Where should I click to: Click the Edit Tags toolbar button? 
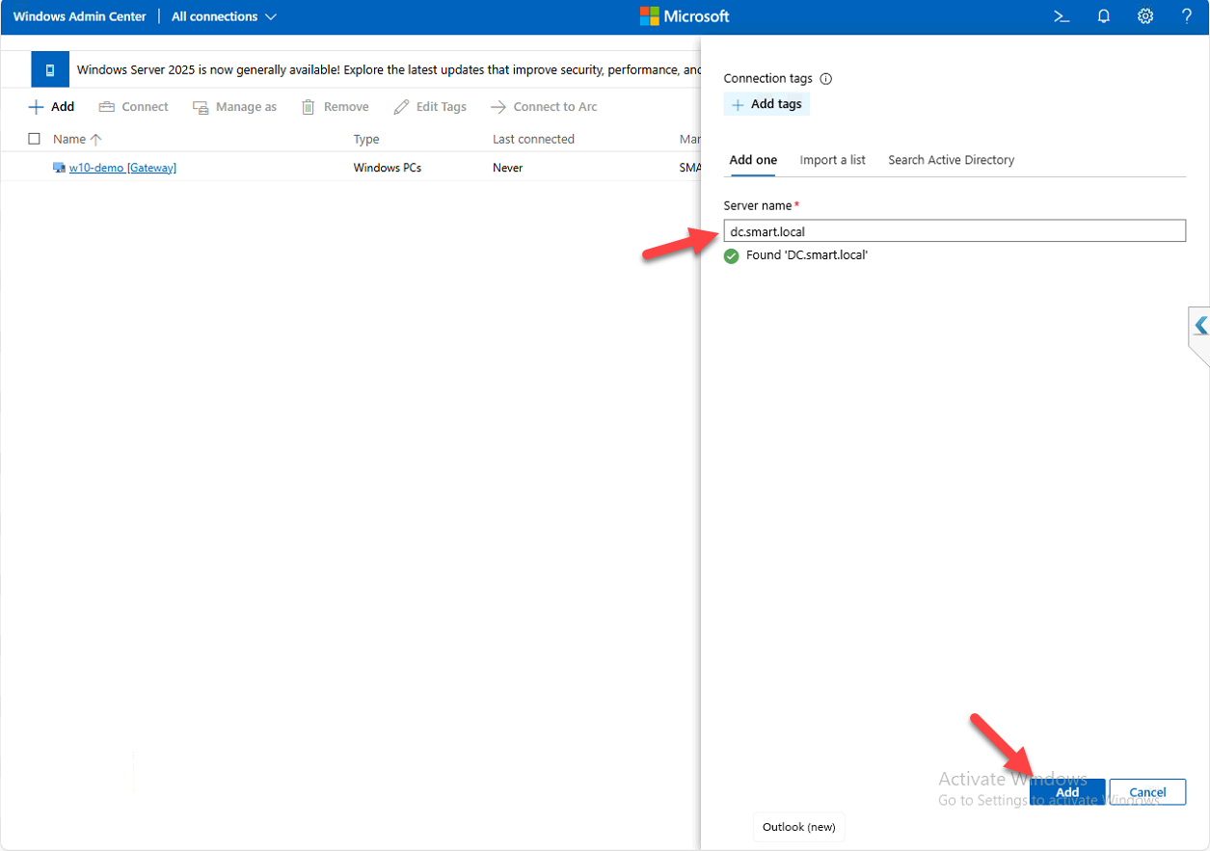[430, 107]
